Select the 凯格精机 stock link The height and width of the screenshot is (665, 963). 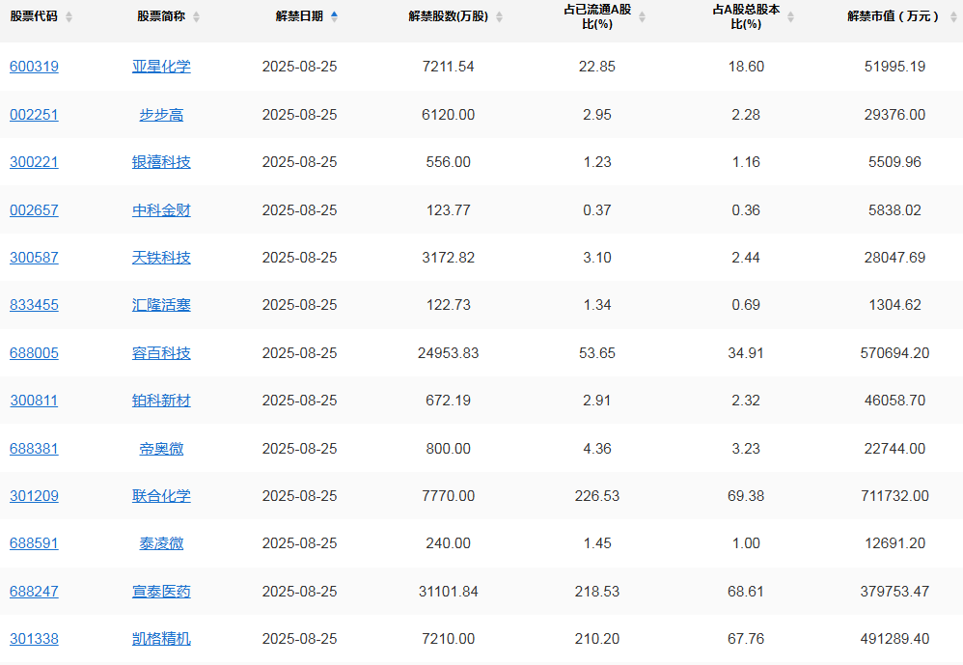click(161, 639)
